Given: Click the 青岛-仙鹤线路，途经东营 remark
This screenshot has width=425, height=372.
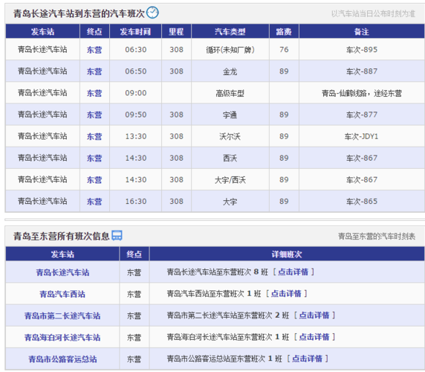Looking at the screenshot, I should click(362, 93).
